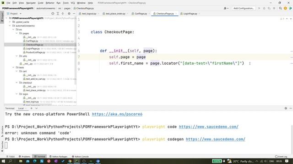The image size is (293, 164).
Task: Click the Select Opened File target icon
Action: tap(53, 14)
